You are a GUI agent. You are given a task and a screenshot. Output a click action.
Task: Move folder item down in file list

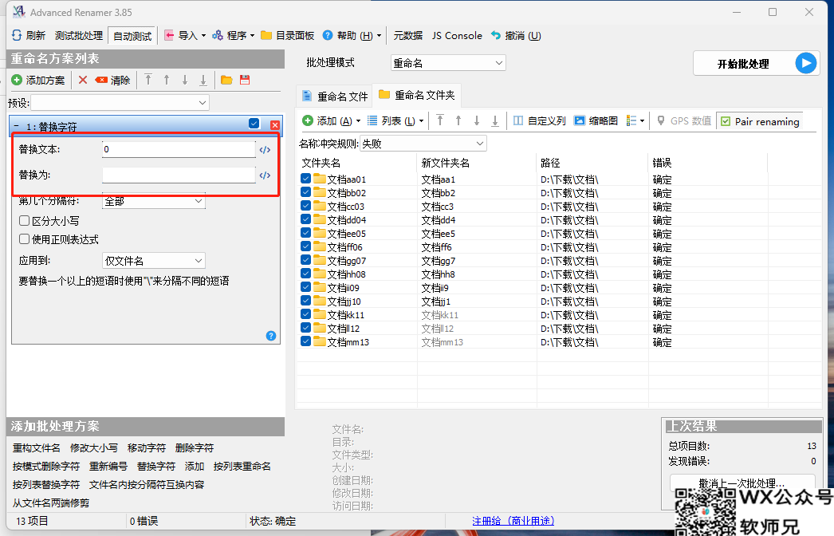[477, 120]
